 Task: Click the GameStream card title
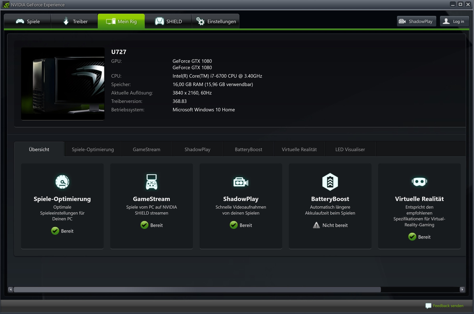point(151,199)
